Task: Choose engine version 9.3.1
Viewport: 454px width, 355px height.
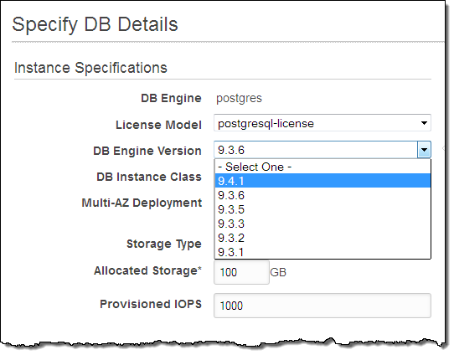Action: coord(322,252)
